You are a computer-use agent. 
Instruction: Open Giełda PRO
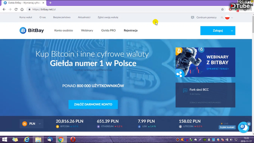point(108,31)
